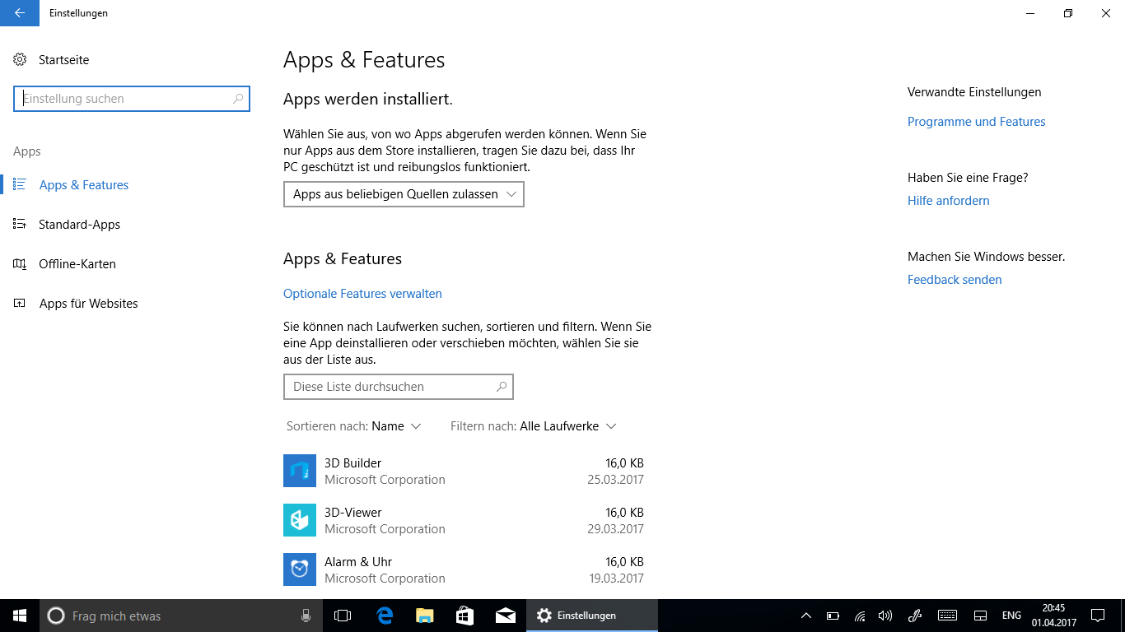
Task: Click the Cortana microphone icon
Action: [306, 616]
